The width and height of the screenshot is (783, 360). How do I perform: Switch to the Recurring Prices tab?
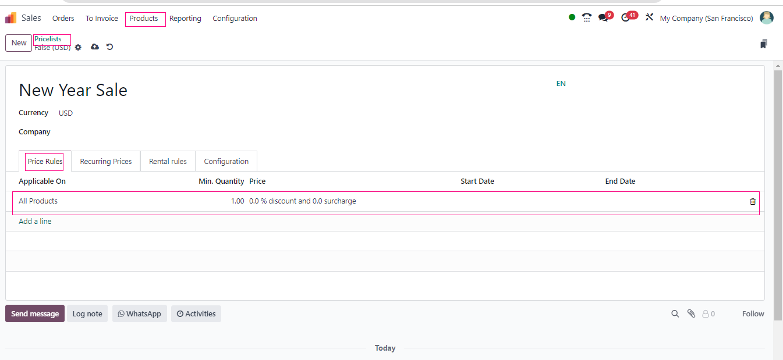105,162
